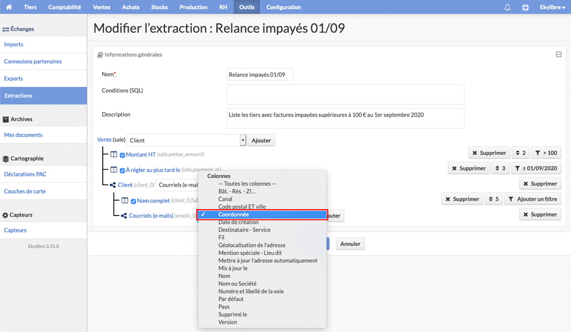Select Numéro et libellé de la voie
The image size is (571, 332).
click(x=262, y=291)
